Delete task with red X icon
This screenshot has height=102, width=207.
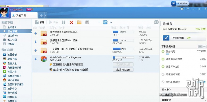point(71,22)
